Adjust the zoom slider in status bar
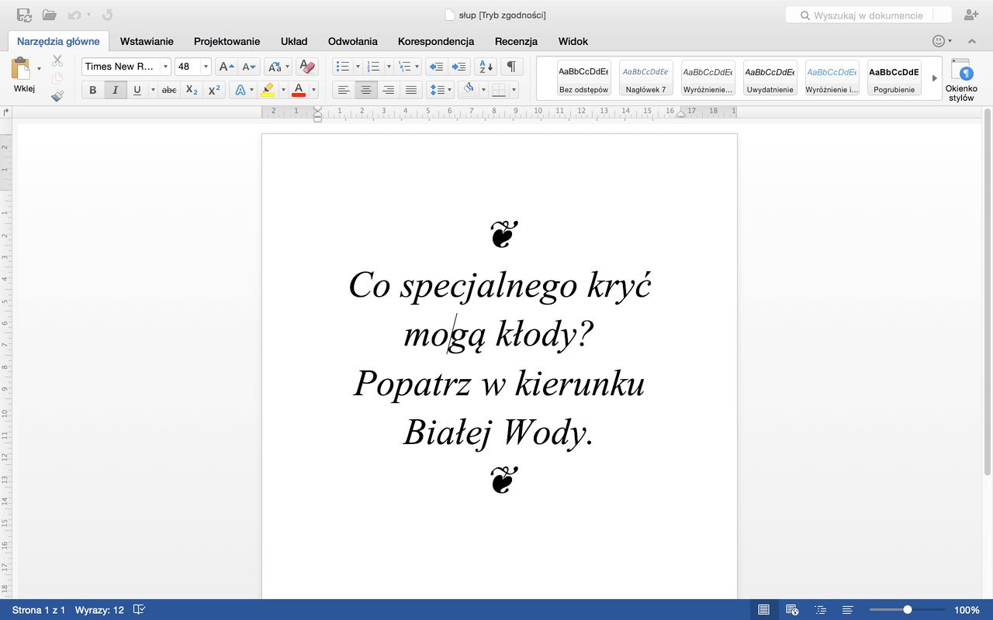The image size is (993, 620). pos(907,610)
